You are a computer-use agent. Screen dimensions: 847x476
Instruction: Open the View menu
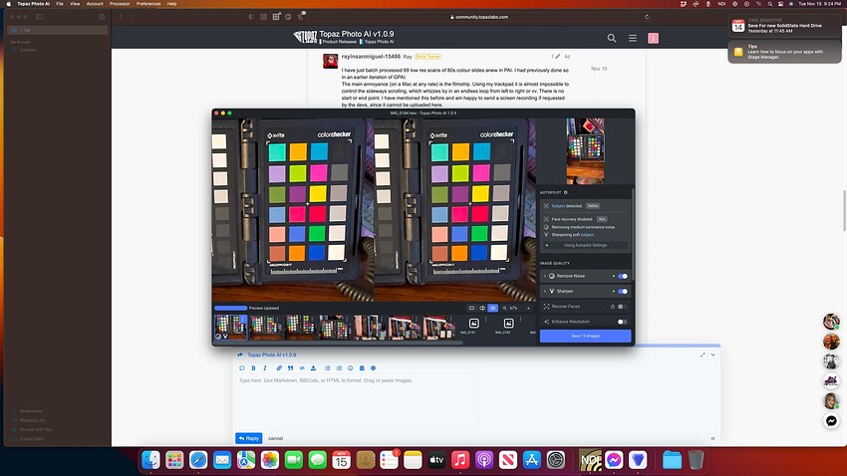(75, 4)
